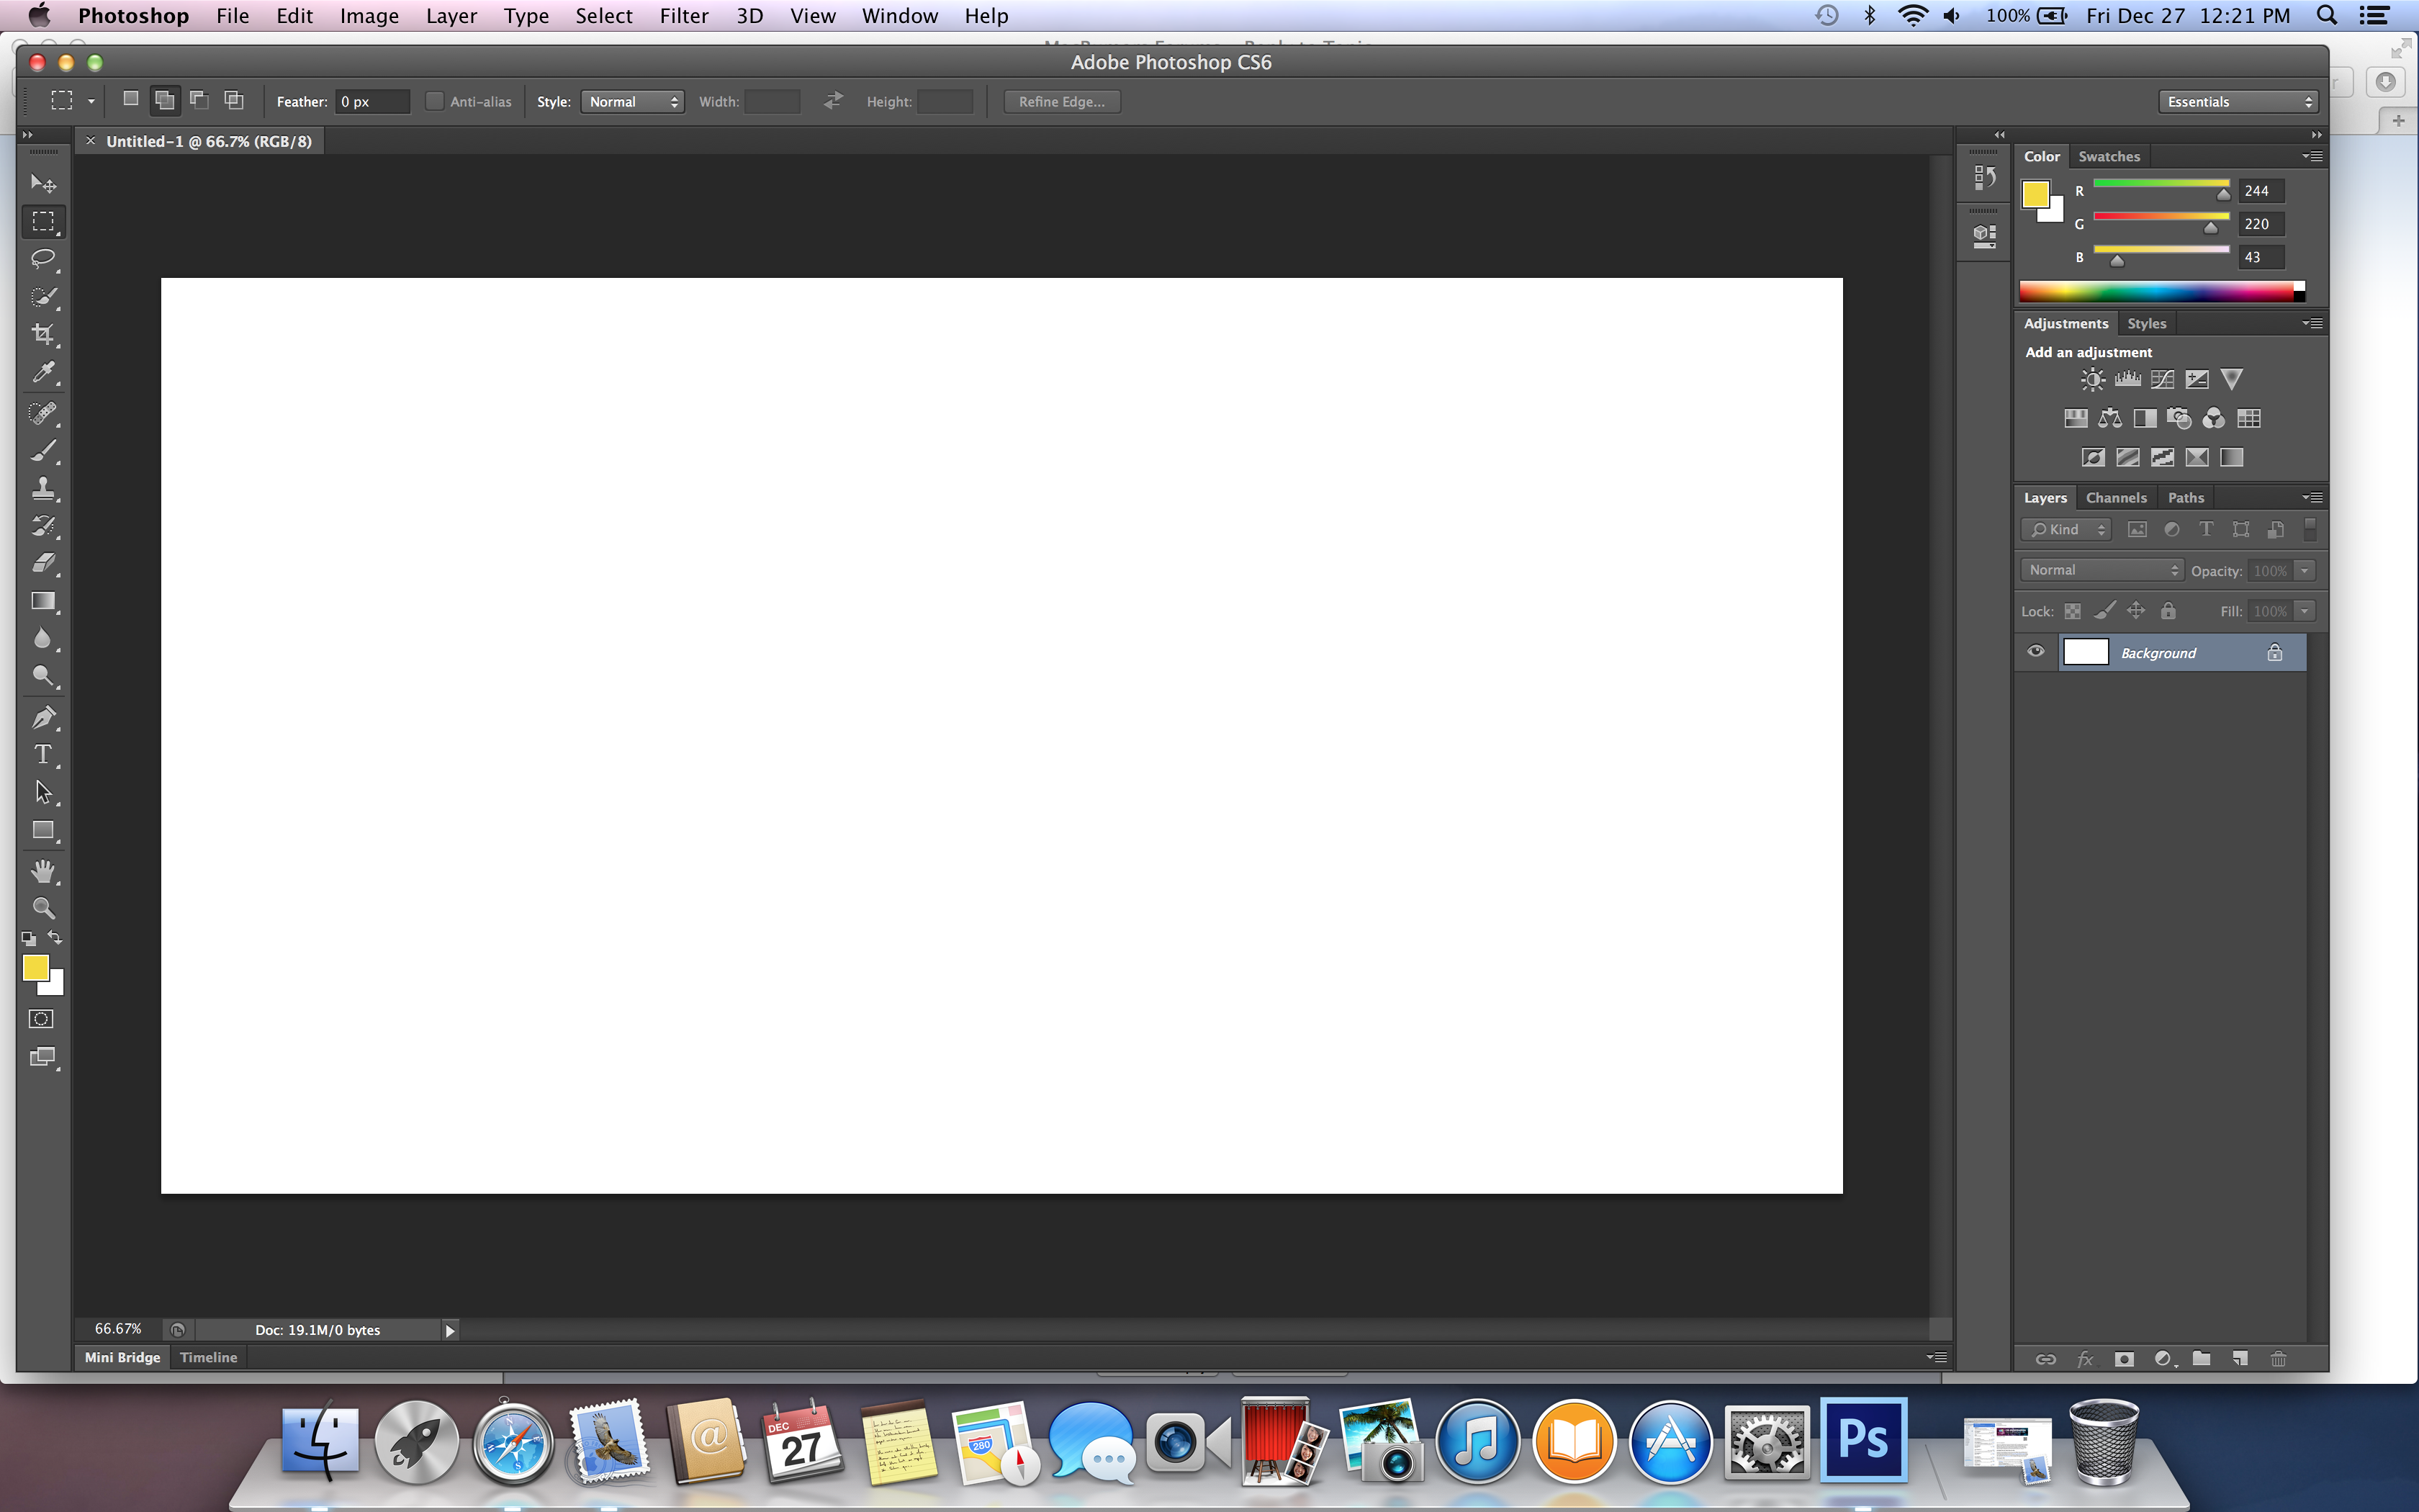Switch to the Channels tab
The width and height of the screenshot is (2419, 1512).
click(2116, 497)
